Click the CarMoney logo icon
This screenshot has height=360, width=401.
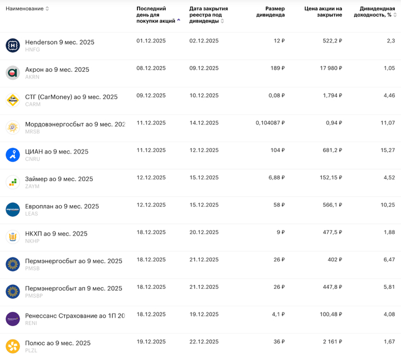[13, 100]
